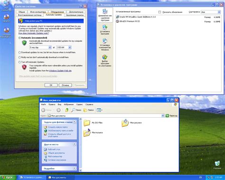This screenshot has width=225, height=180.
Task: Click EN language indicator on taskbar
Action: 200,178
